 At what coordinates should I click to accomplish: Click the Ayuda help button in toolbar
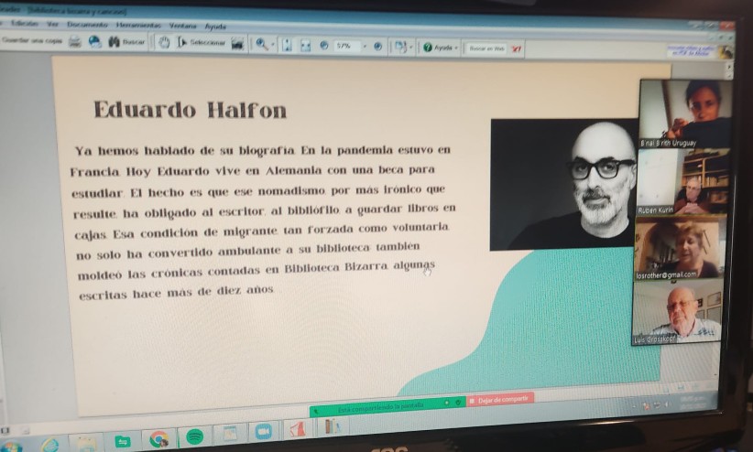[x=438, y=48]
